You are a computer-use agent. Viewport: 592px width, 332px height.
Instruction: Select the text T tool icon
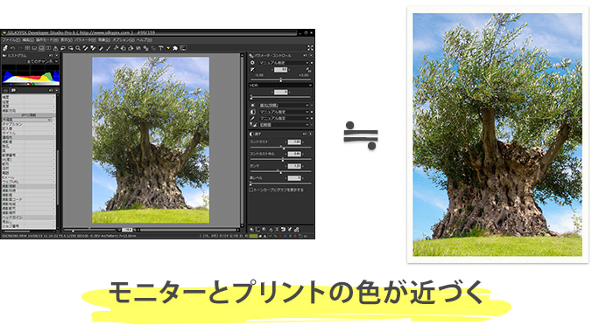click(161, 48)
